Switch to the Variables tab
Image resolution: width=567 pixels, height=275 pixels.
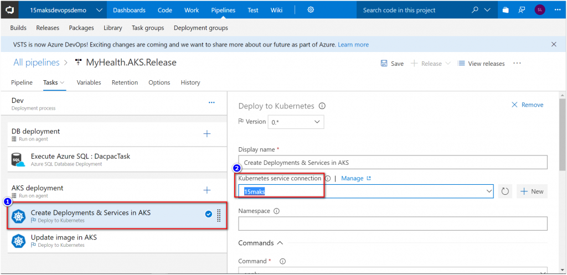pos(89,82)
